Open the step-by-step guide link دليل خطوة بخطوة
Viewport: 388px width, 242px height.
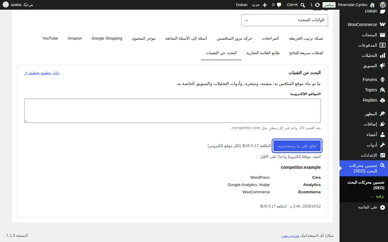click(x=42, y=73)
